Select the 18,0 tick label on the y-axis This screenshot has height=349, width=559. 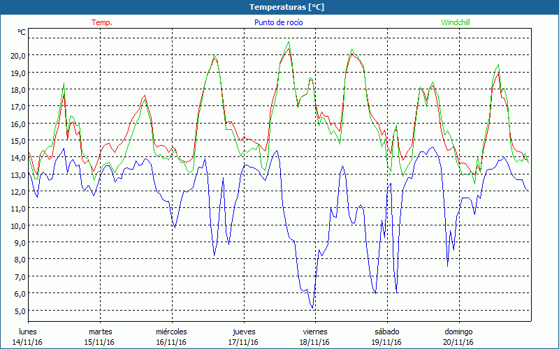point(18,89)
